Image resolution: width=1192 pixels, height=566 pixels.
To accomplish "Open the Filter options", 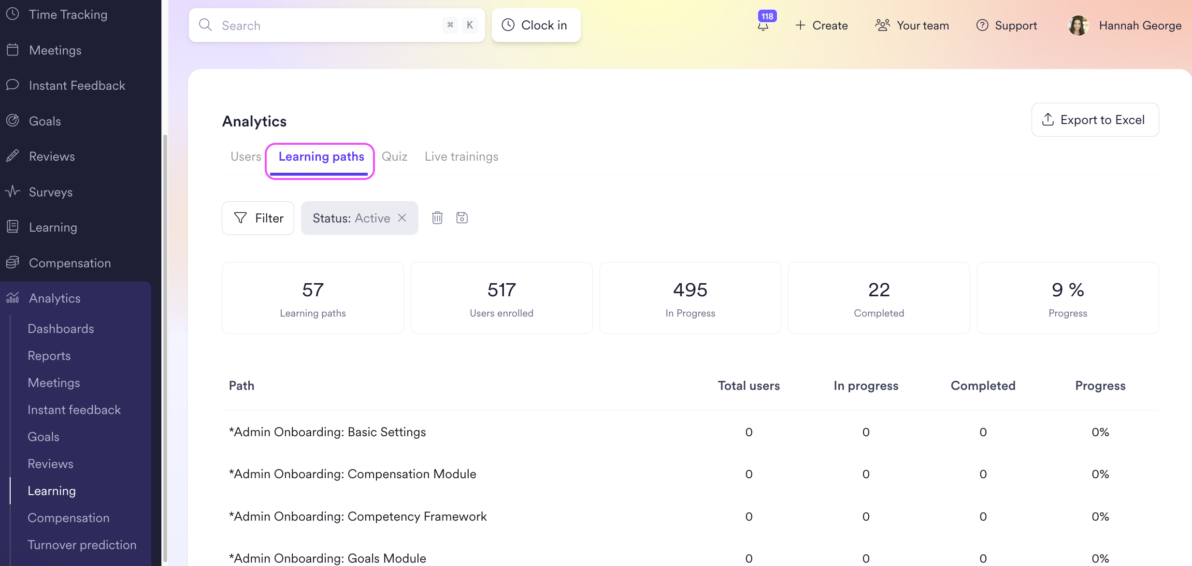I will pyautogui.click(x=258, y=218).
